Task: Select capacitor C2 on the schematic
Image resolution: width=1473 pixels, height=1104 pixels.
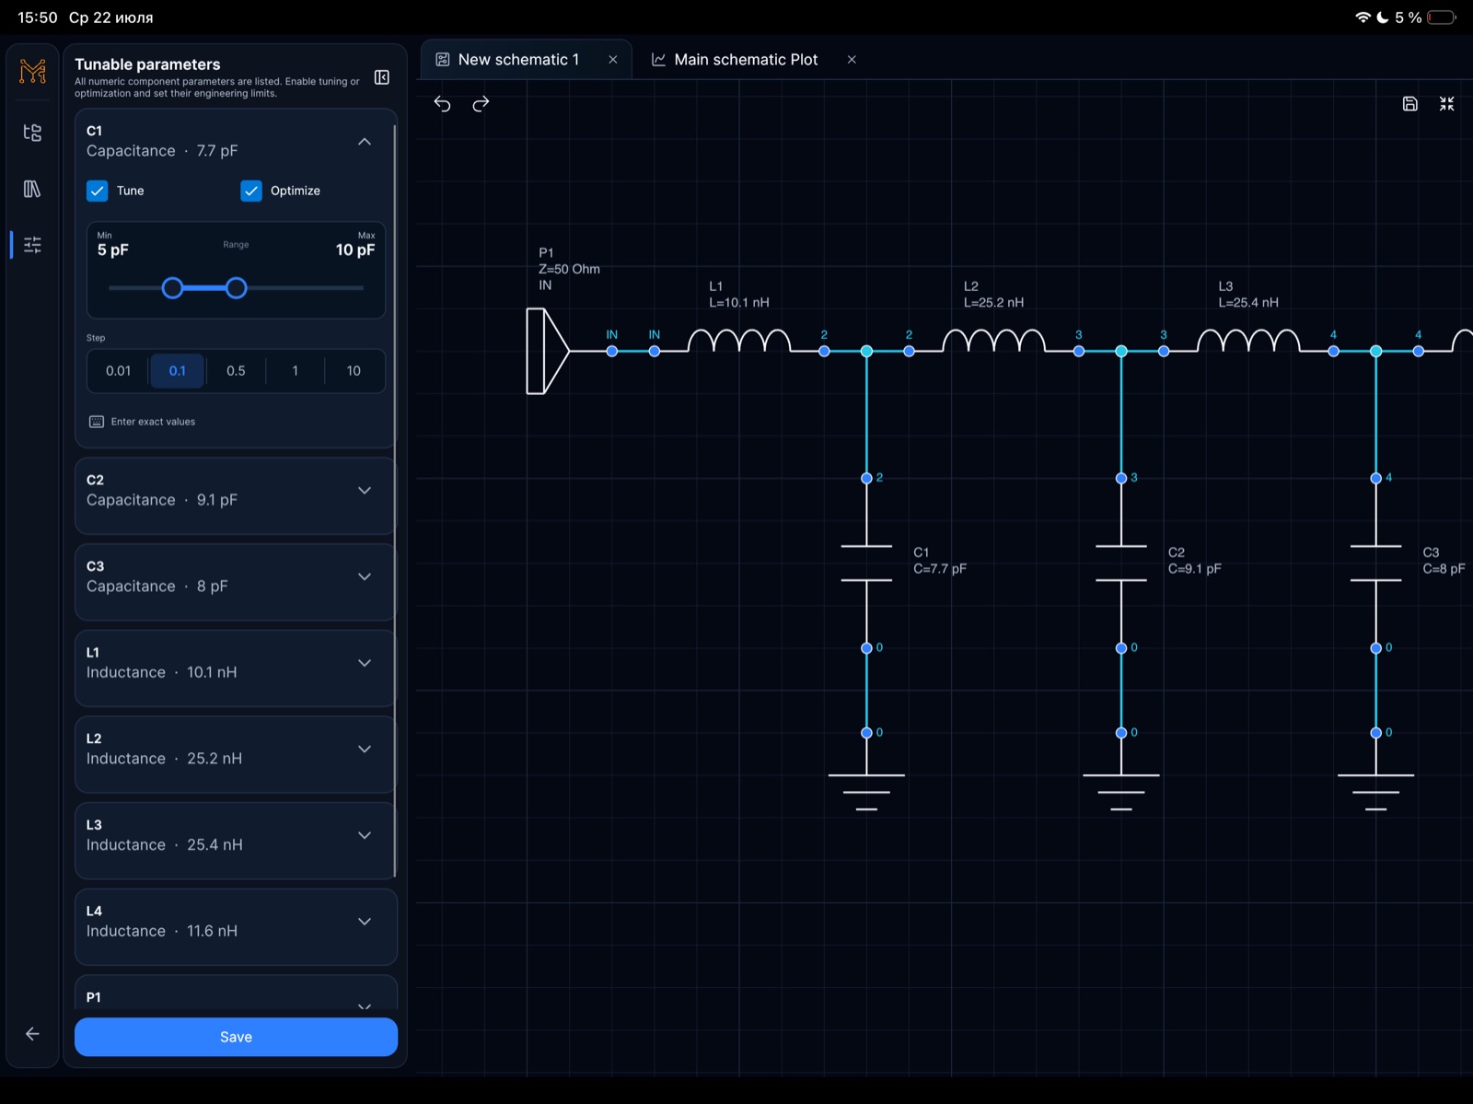Action: pyautogui.click(x=1121, y=564)
